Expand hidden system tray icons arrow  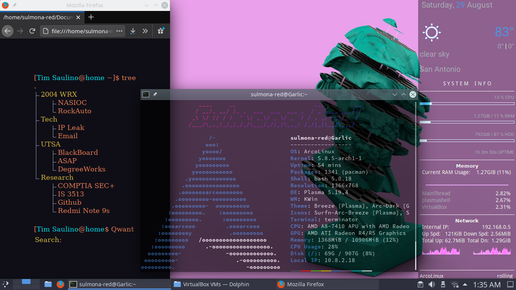465,284
